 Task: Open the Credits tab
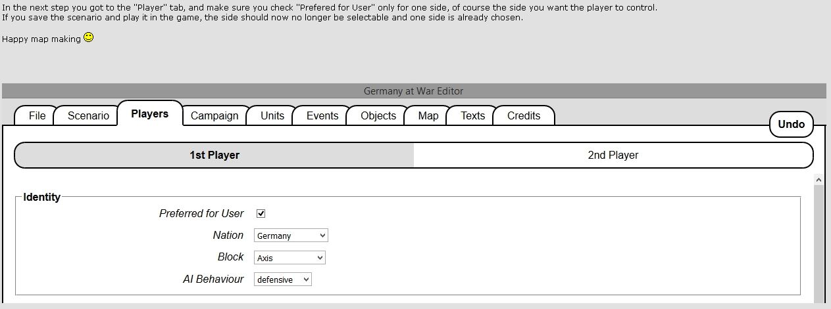click(524, 115)
